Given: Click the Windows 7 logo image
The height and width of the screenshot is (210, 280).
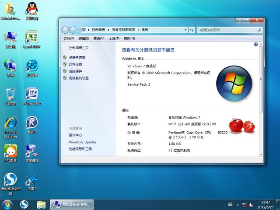Looking at the screenshot, I should [234, 84].
